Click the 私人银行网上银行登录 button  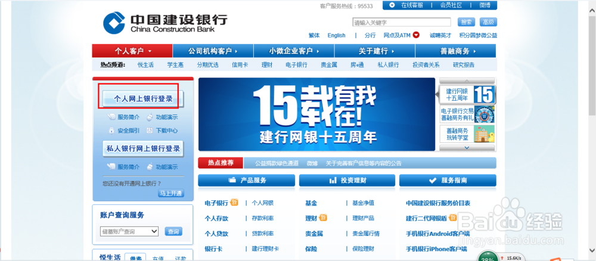[x=143, y=148]
